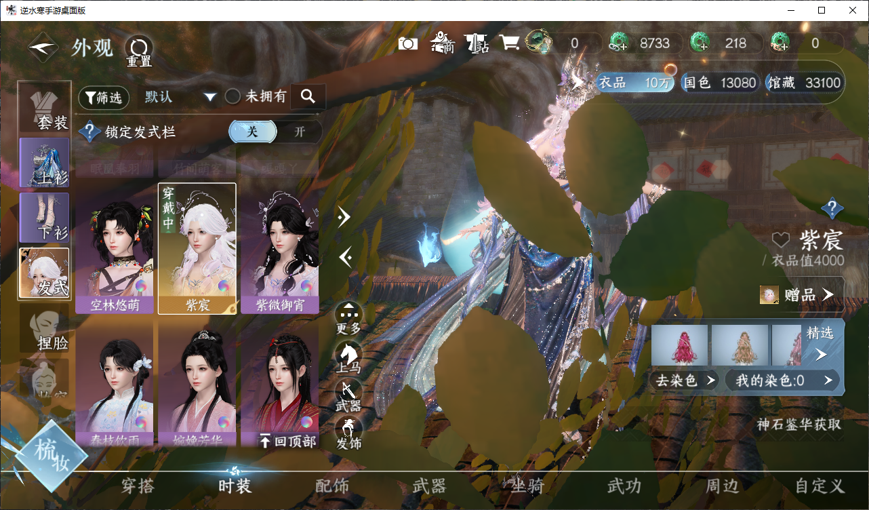Select the 下衫 category tab
Viewport: 869px width, 510px height.
click(45, 218)
